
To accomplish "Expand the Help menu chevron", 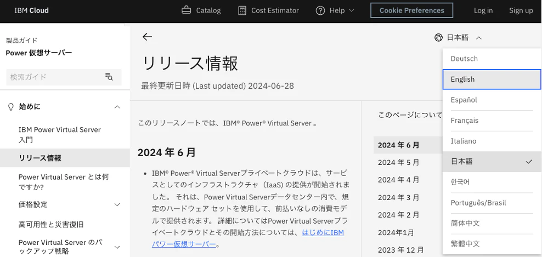I will [352, 10].
